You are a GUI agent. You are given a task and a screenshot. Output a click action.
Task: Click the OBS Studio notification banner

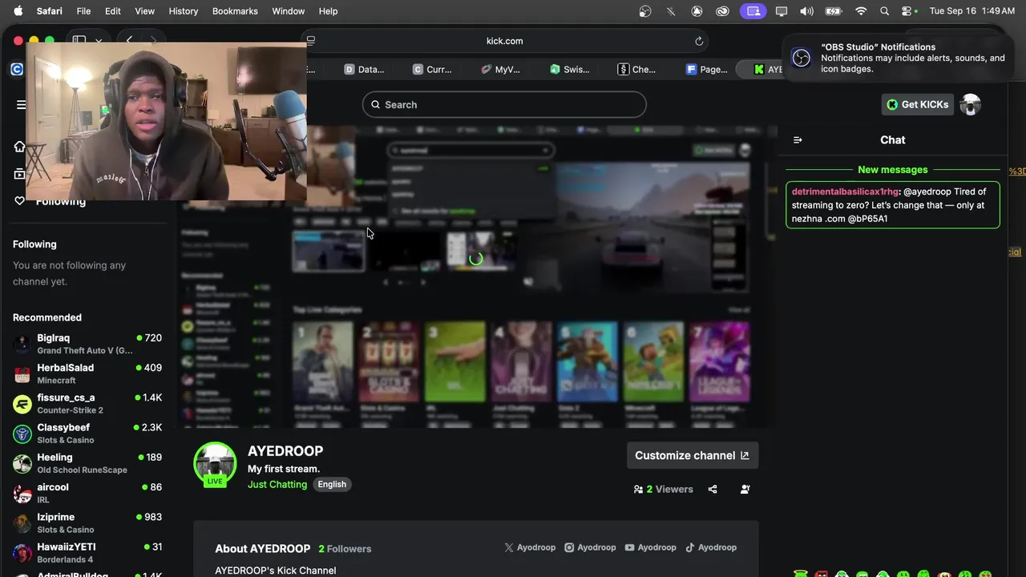pyautogui.click(x=898, y=58)
